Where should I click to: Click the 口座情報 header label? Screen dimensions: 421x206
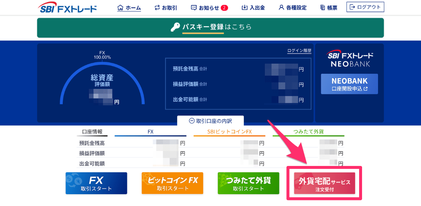tap(92, 132)
